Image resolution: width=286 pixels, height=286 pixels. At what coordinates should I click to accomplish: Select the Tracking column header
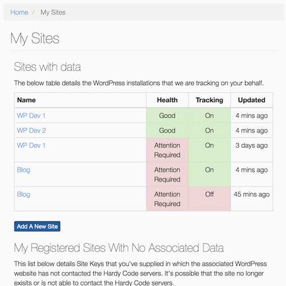tap(210, 100)
